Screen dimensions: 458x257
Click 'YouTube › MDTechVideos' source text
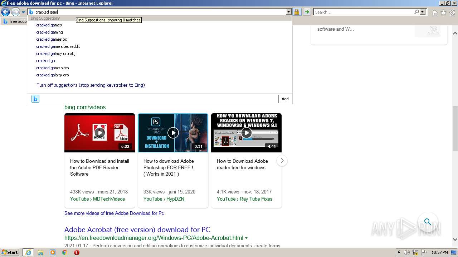pyautogui.click(x=97, y=199)
